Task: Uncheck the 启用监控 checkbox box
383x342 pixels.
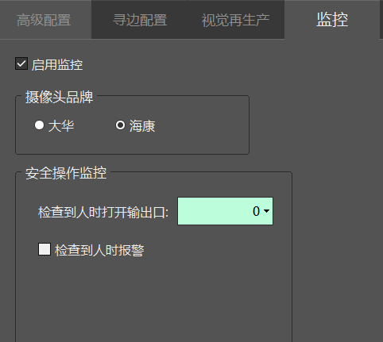Action: (x=21, y=63)
